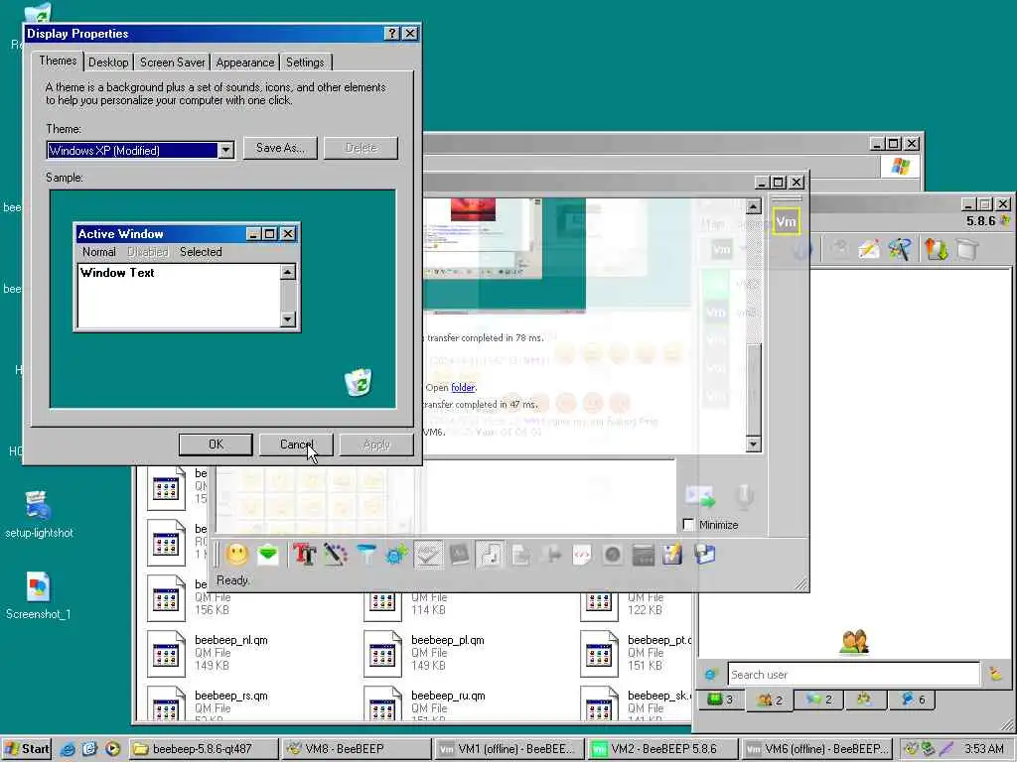The height and width of the screenshot is (762, 1017).
Task: Toggle the Minimize checkbox
Action: point(689,525)
